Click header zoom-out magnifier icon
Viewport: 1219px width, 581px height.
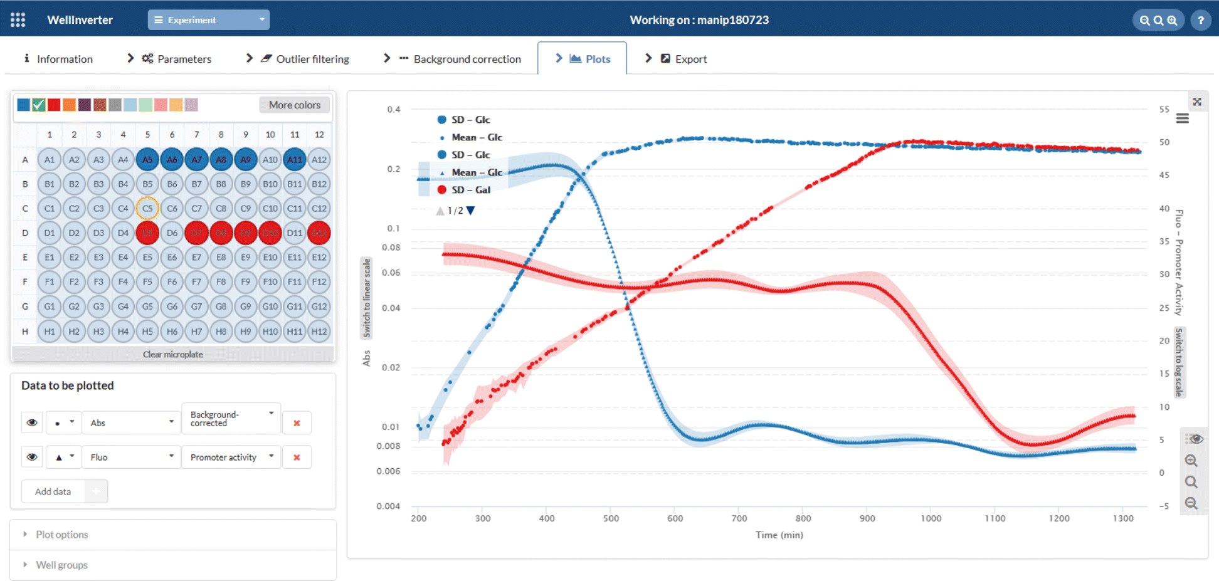(x=1144, y=20)
